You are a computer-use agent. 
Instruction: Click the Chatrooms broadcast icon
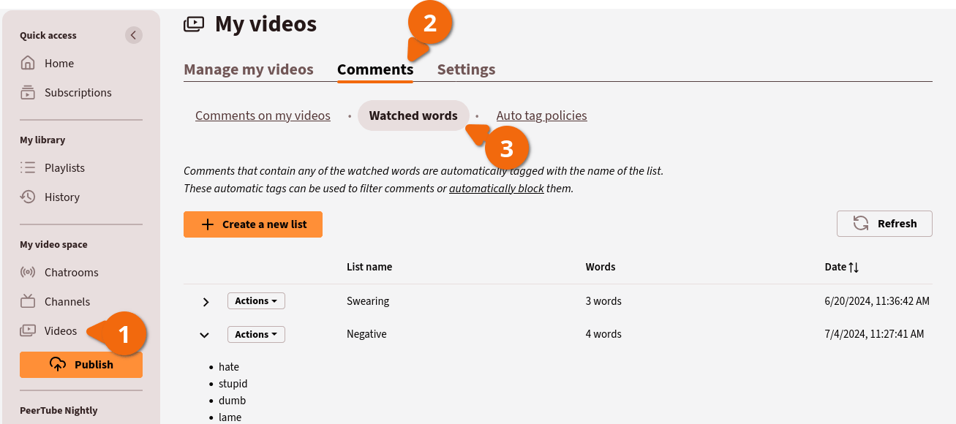(28, 272)
